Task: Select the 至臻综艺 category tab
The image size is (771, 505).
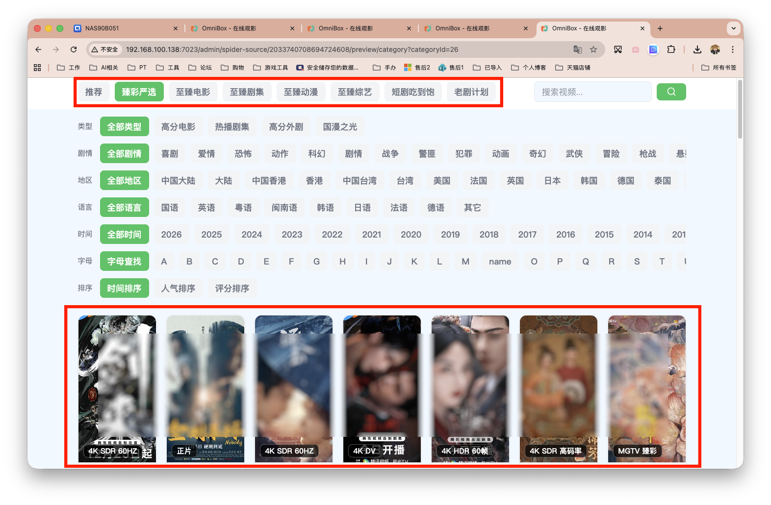Action: [355, 92]
